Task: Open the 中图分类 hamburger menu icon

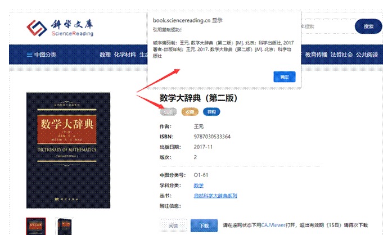Action: (29, 55)
